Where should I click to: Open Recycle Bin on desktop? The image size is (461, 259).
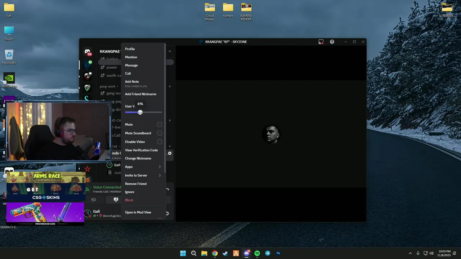point(9,57)
